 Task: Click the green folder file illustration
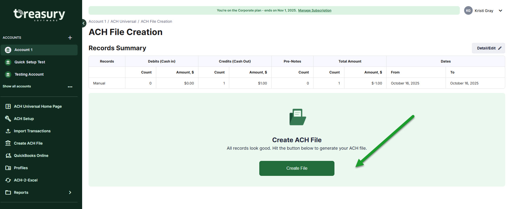click(298, 117)
